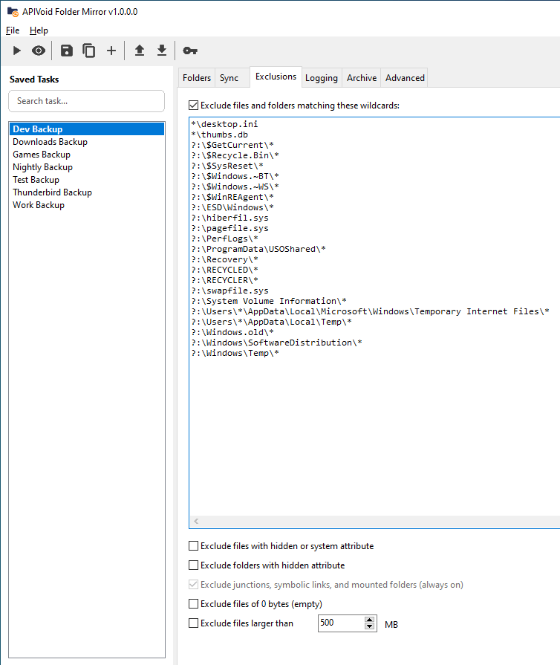Click the upload arrow toolbar icon
This screenshot has height=665, width=560.
(140, 51)
